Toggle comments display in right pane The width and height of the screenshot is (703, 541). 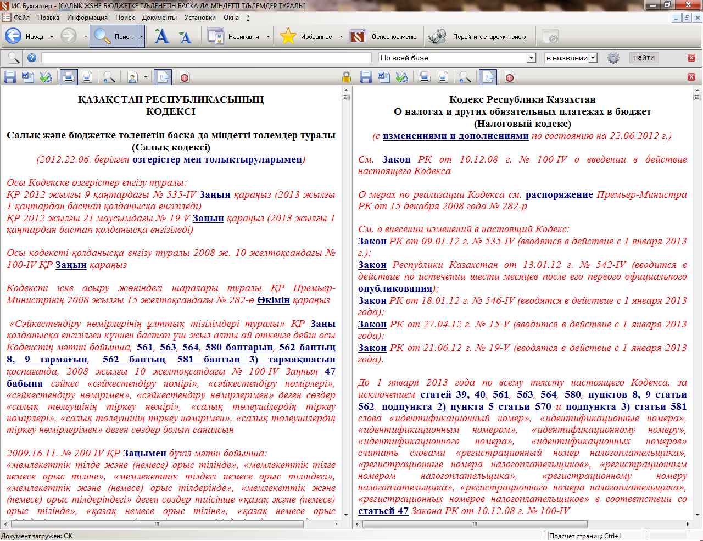point(488,77)
